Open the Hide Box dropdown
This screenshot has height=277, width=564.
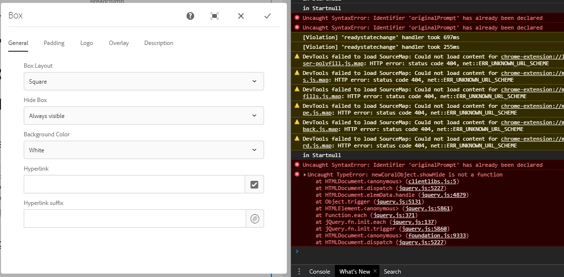(144, 116)
